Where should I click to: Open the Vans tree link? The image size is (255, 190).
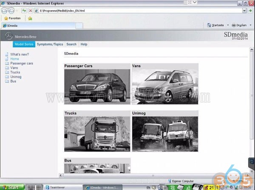point(14,68)
